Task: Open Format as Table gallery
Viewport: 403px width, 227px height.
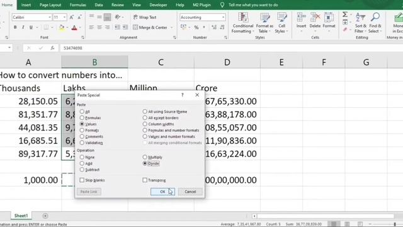Action: (264, 23)
